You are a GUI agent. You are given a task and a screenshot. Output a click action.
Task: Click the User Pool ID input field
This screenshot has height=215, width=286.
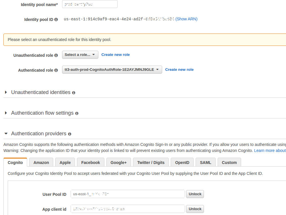128,194
